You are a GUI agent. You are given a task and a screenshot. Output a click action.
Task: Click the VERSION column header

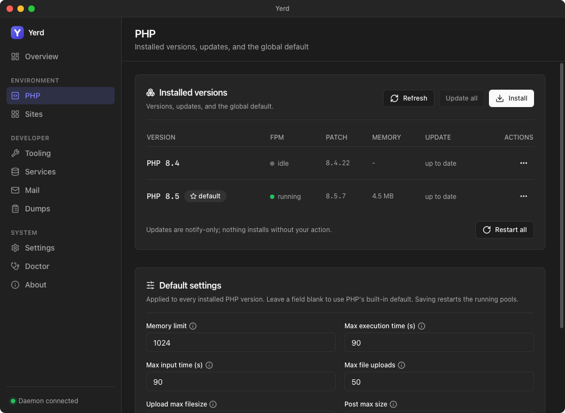tap(161, 137)
